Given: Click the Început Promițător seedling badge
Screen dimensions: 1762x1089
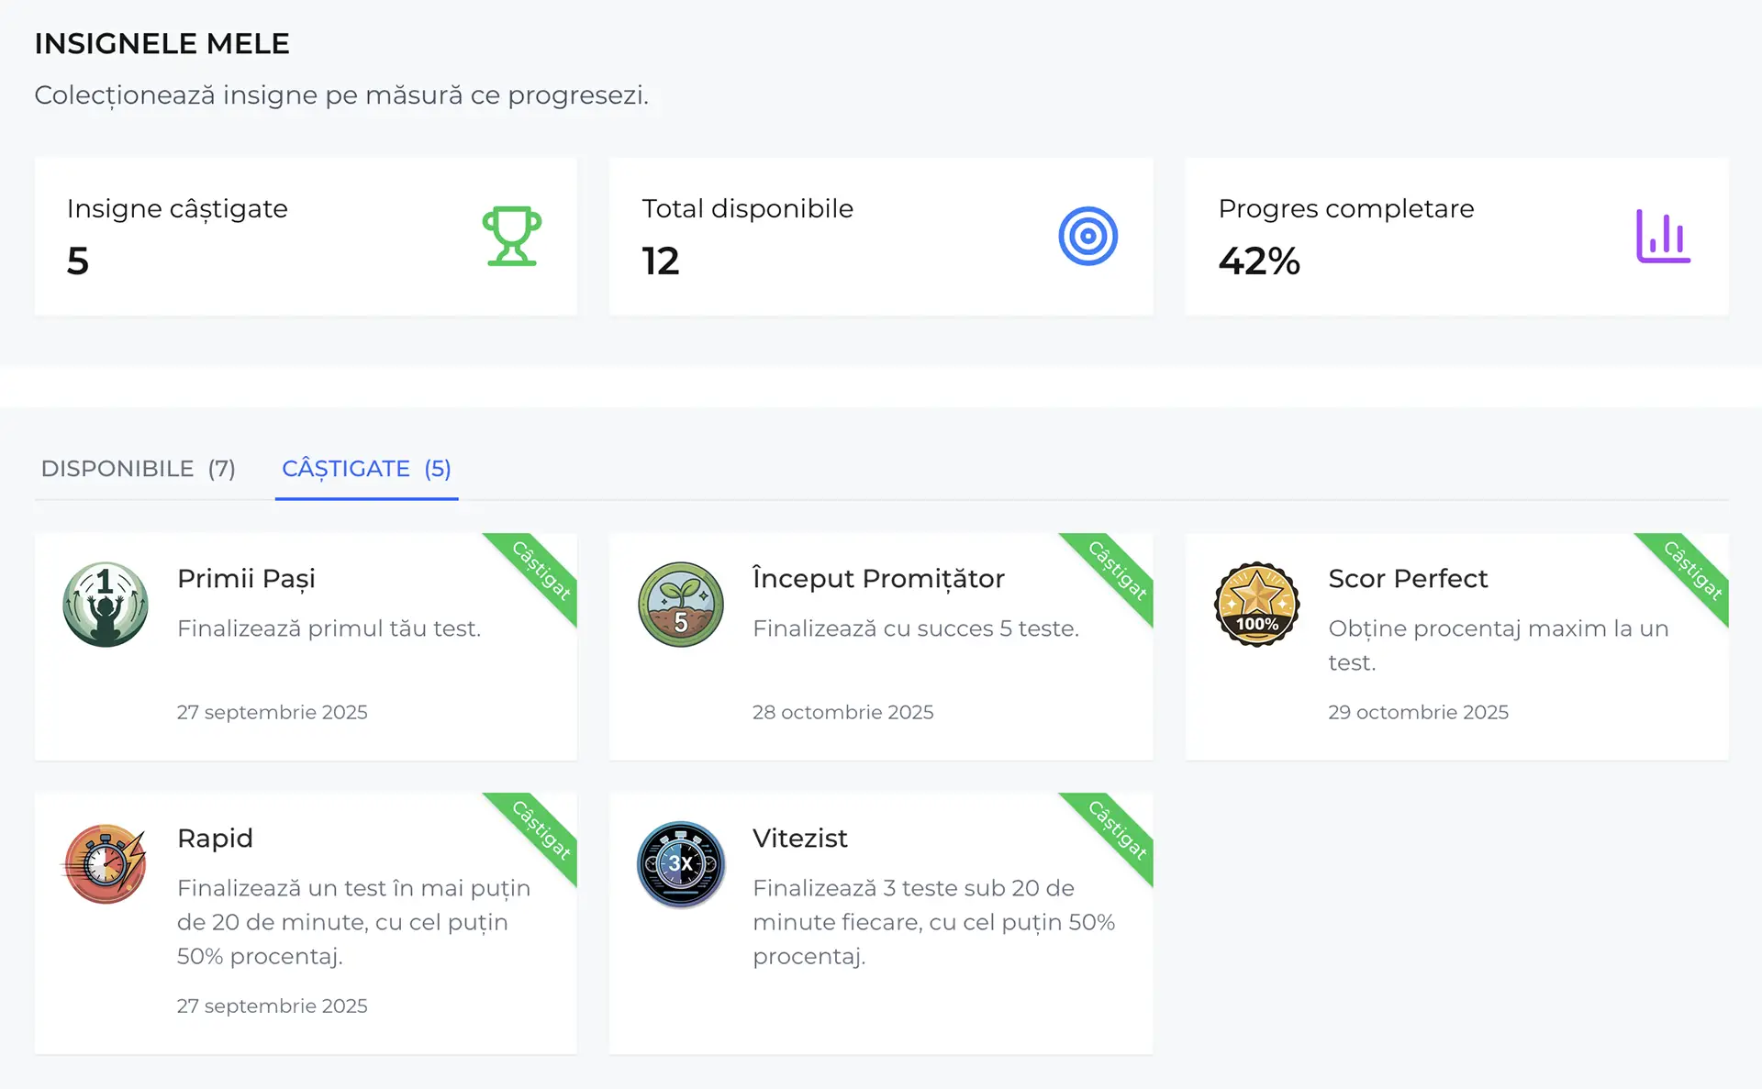Looking at the screenshot, I should (681, 605).
